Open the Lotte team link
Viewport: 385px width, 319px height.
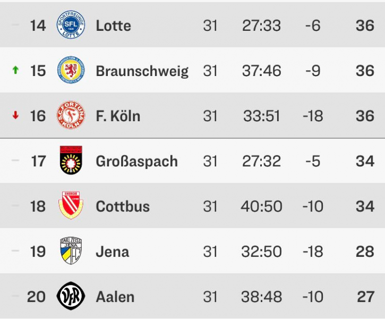pyautogui.click(x=113, y=26)
